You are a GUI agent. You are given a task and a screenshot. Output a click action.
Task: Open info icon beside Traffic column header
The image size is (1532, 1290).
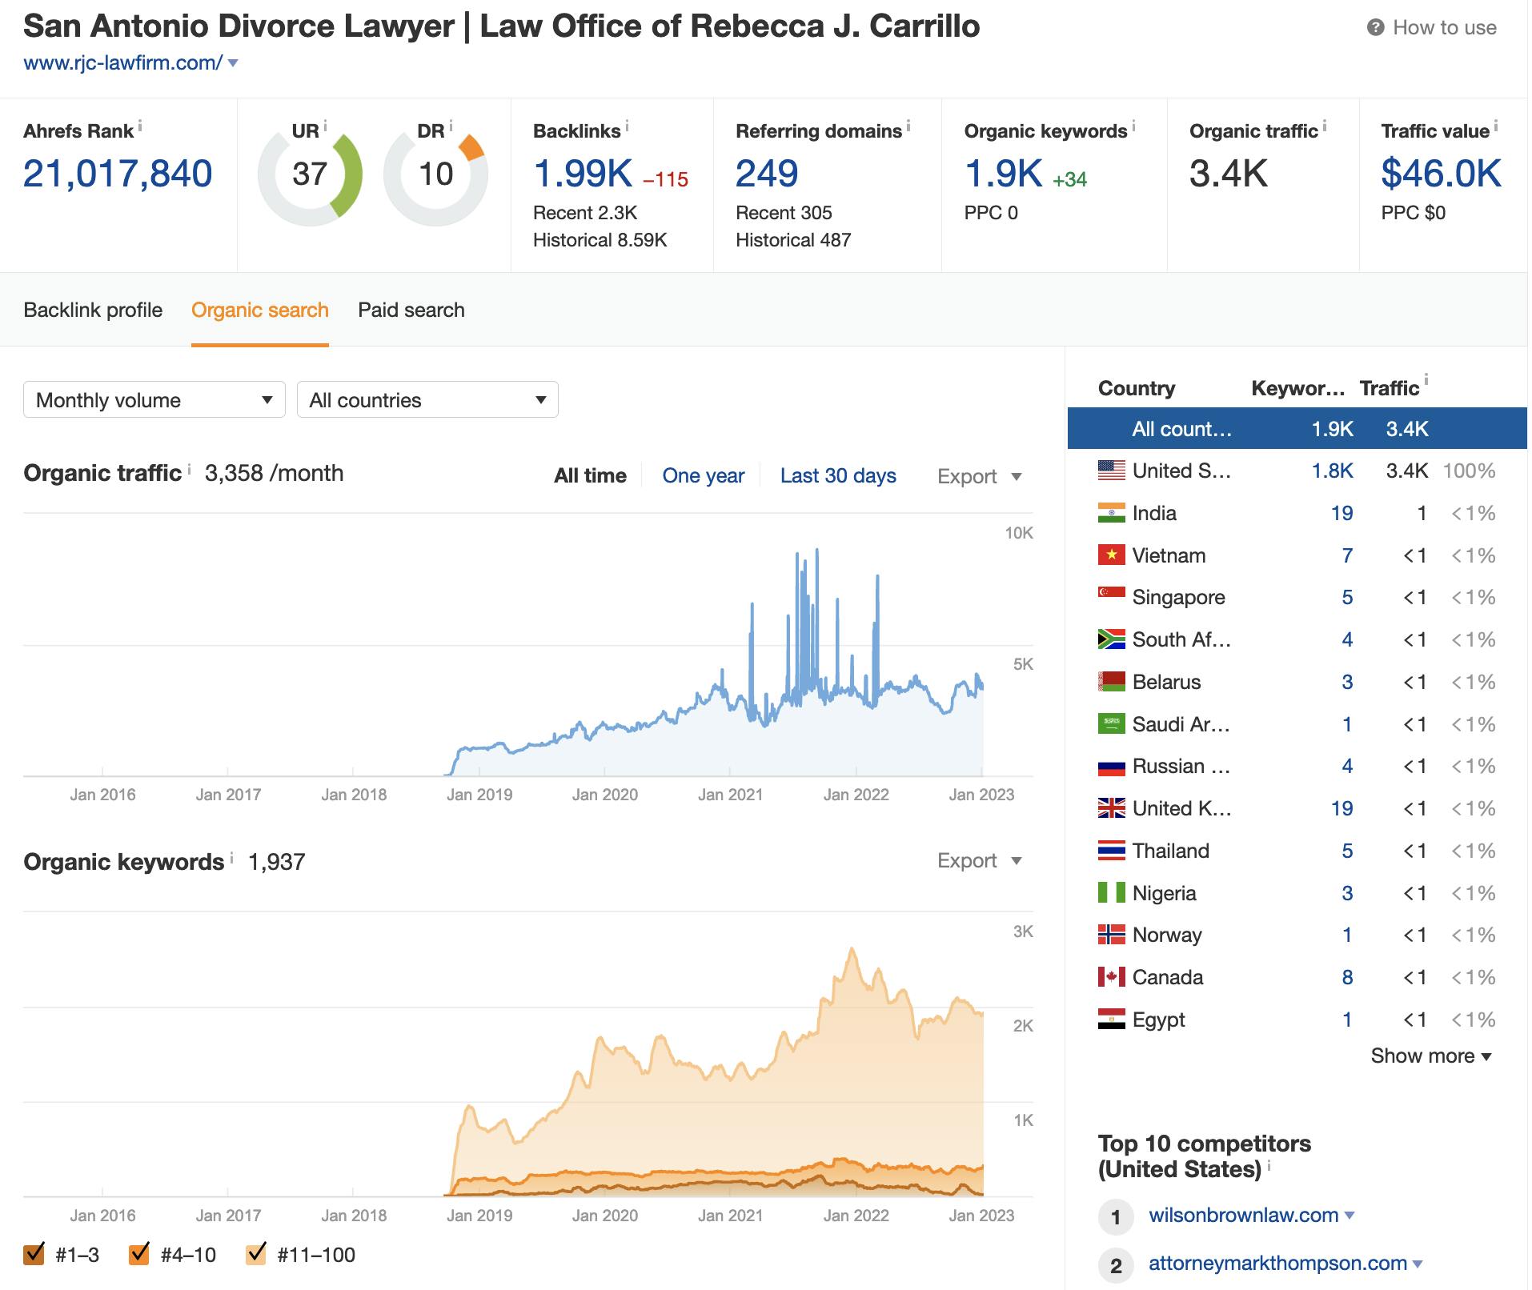click(x=1426, y=380)
